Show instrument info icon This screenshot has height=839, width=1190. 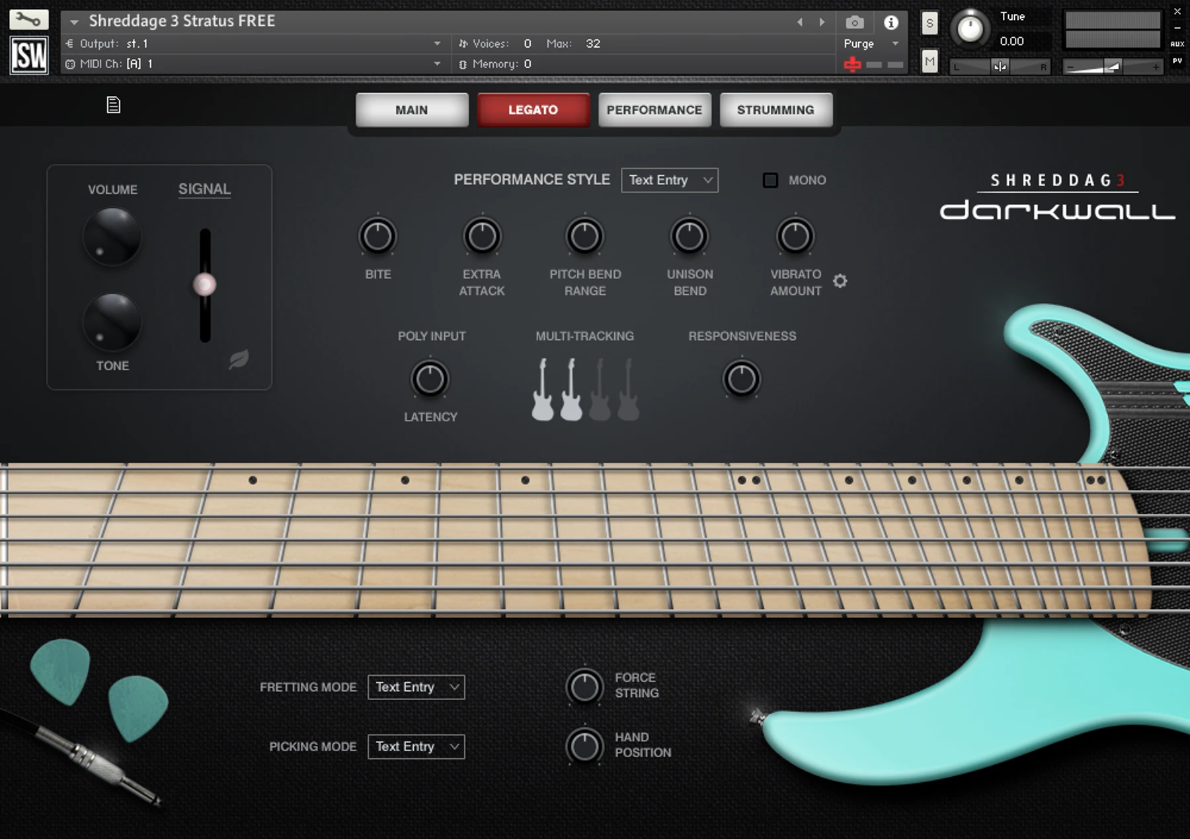(891, 23)
